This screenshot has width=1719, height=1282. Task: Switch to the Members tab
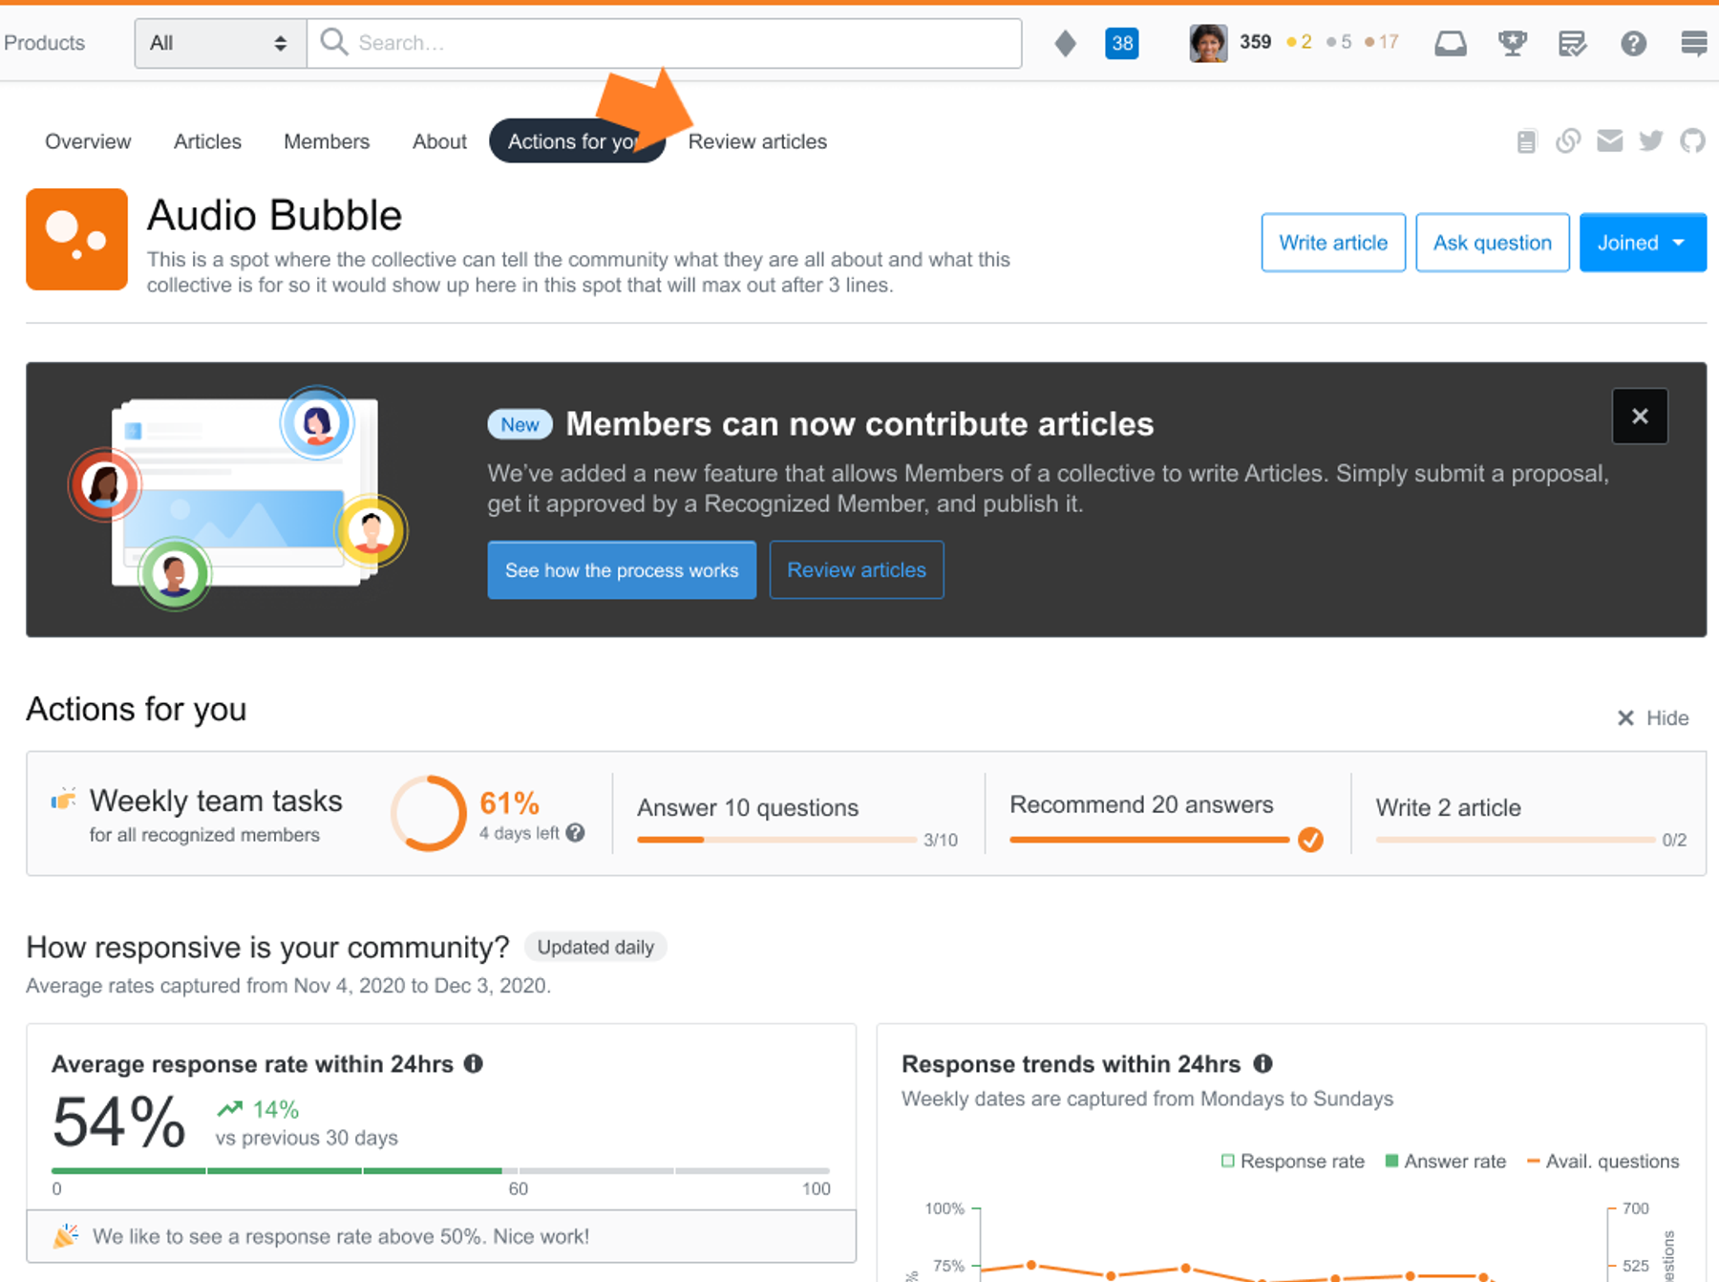click(x=327, y=141)
